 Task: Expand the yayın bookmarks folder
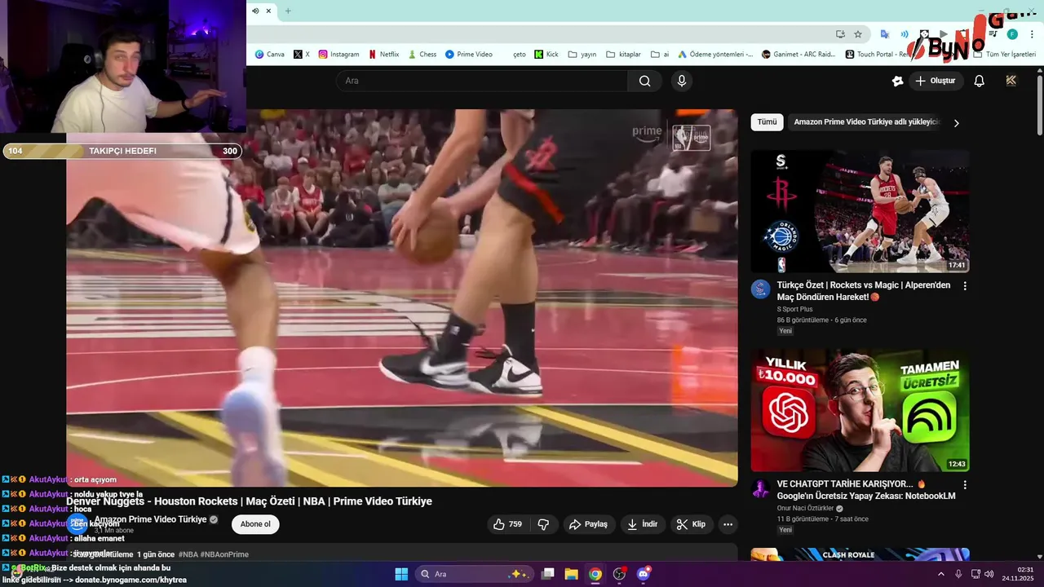click(x=582, y=55)
